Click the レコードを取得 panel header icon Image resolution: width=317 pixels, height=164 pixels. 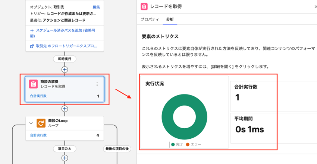click(144, 7)
